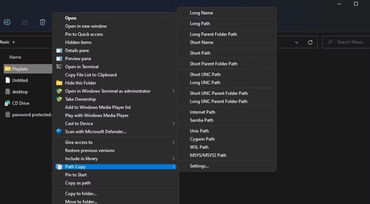
Task: Click the Open in Terminal icon
Action: (59, 67)
